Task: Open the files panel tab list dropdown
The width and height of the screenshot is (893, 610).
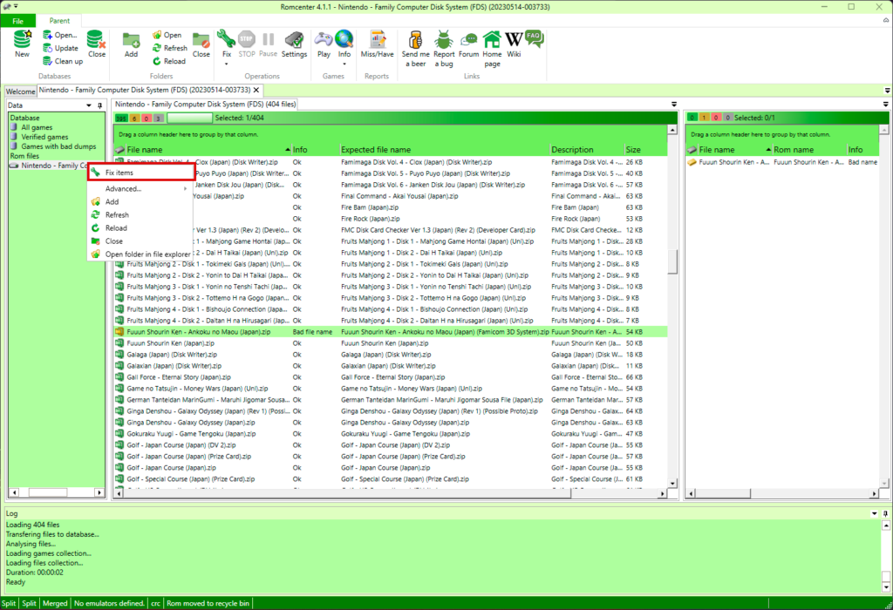Action: 674,104
